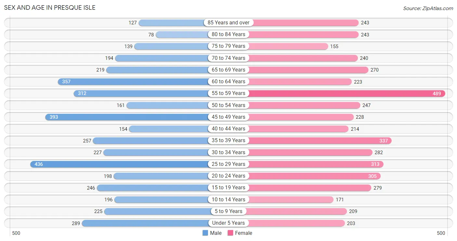Click the 489 value on the female bar
The height and width of the screenshot is (241, 457).
click(437, 94)
